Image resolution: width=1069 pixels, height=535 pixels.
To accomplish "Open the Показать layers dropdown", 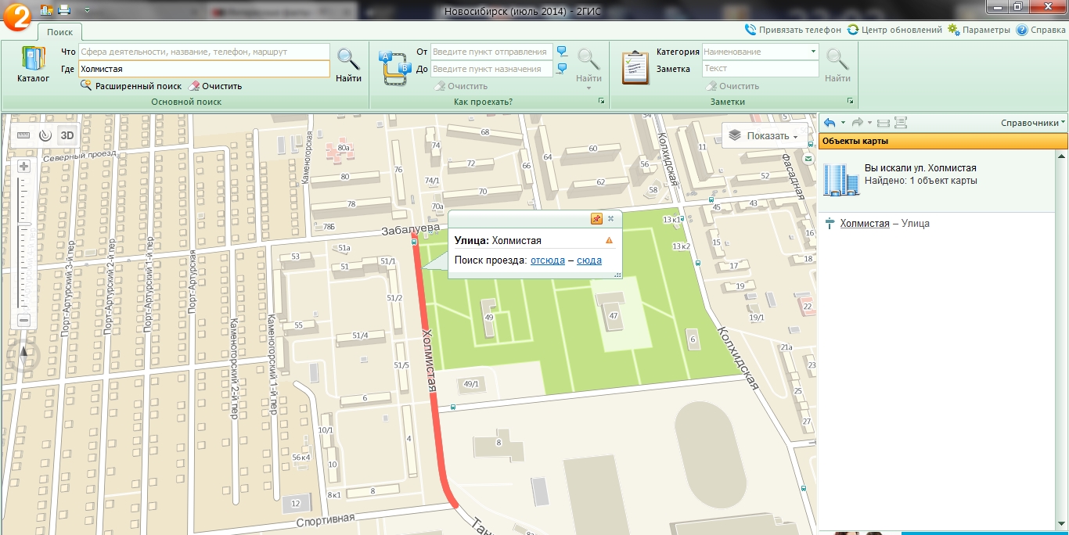I will (x=765, y=135).
